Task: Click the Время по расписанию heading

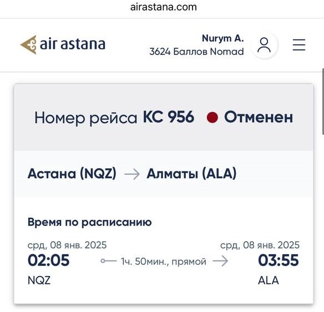Action: click(90, 223)
